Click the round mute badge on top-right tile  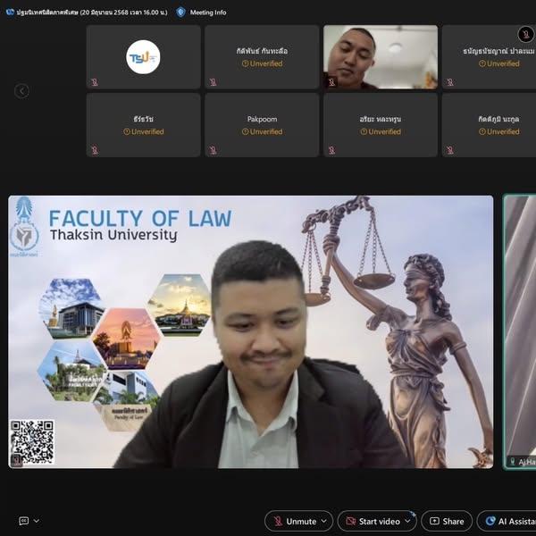pos(526,34)
